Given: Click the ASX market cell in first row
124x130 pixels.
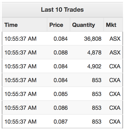Looking at the screenshot, I should [115, 39].
